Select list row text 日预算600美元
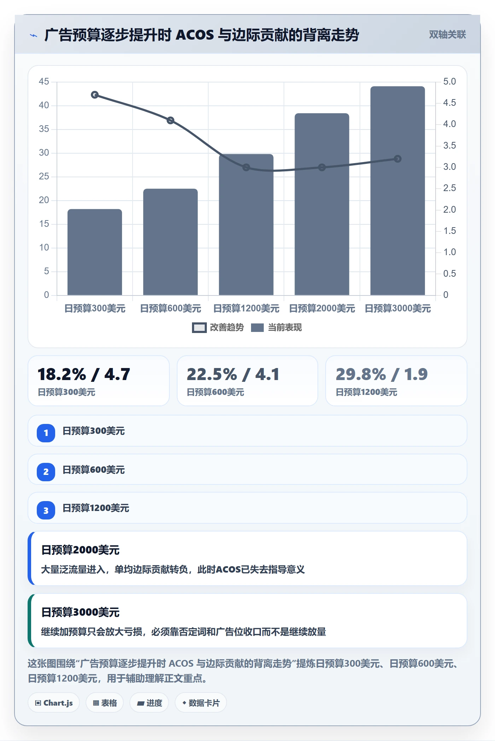 pyautogui.click(x=94, y=470)
